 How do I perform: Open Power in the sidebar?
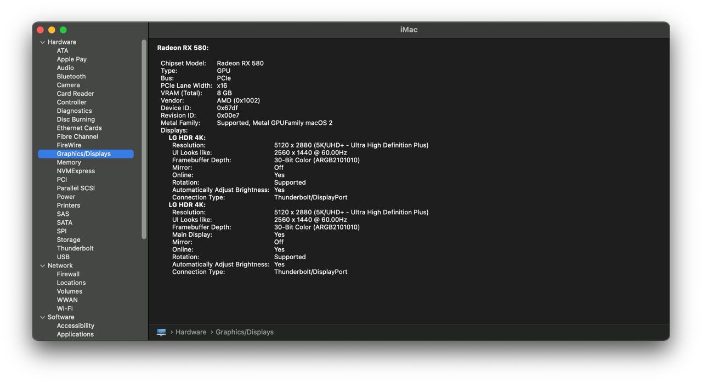tap(66, 197)
